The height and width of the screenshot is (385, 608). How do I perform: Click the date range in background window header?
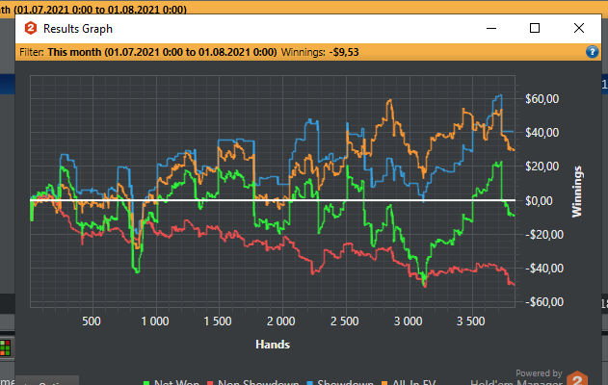(x=100, y=10)
